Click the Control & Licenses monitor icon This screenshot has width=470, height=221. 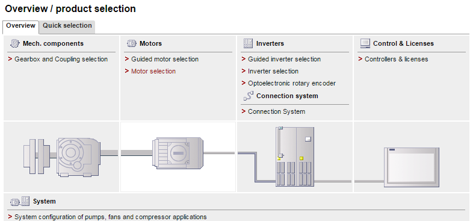pyautogui.click(x=365, y=43)
